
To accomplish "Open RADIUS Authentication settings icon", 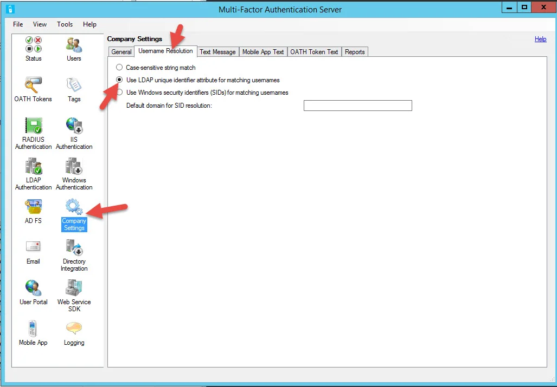I will coord(34,126).
